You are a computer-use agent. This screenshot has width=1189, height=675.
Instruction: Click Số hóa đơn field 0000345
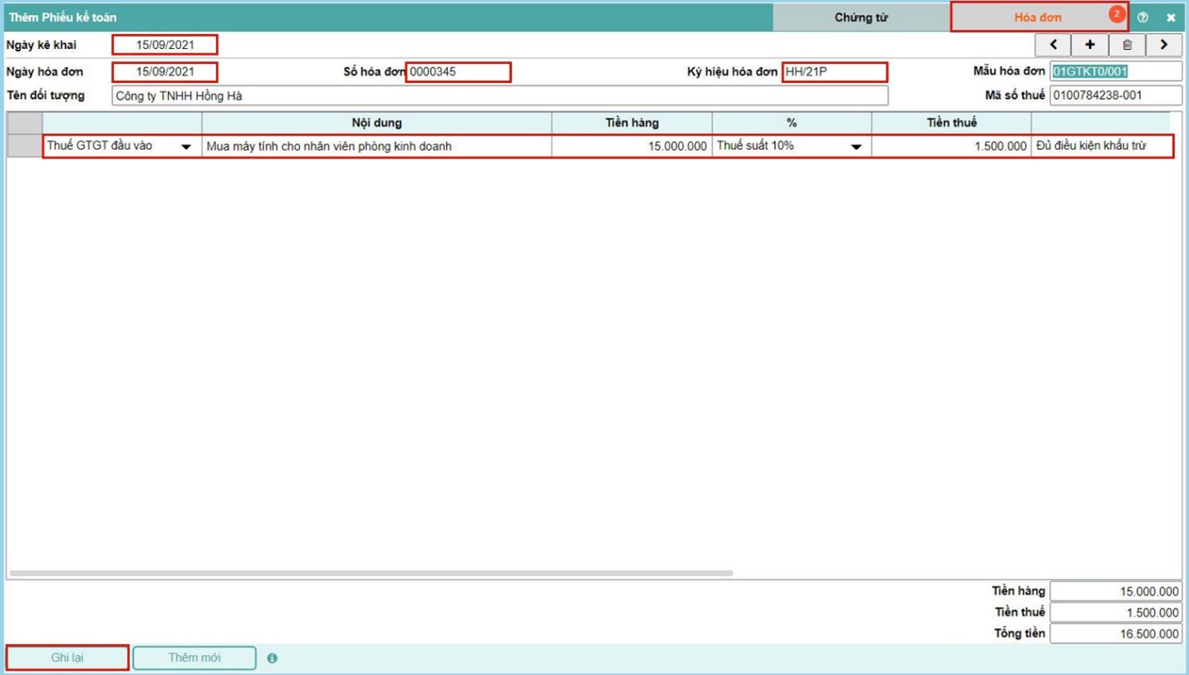(458, 72)
